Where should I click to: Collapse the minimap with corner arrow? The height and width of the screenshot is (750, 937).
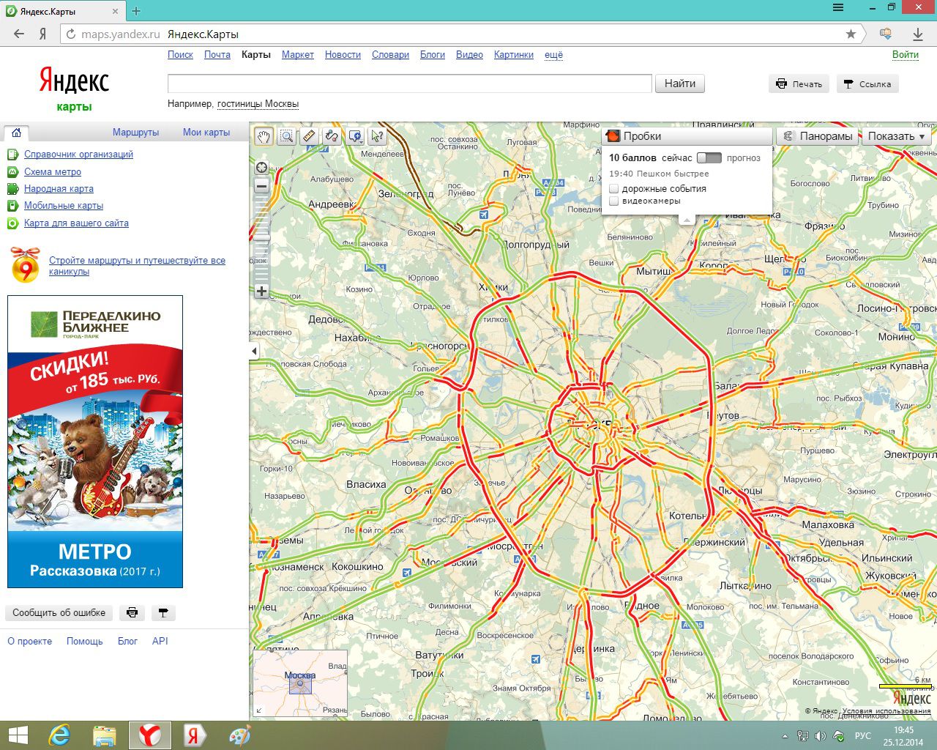coord(258,710)
